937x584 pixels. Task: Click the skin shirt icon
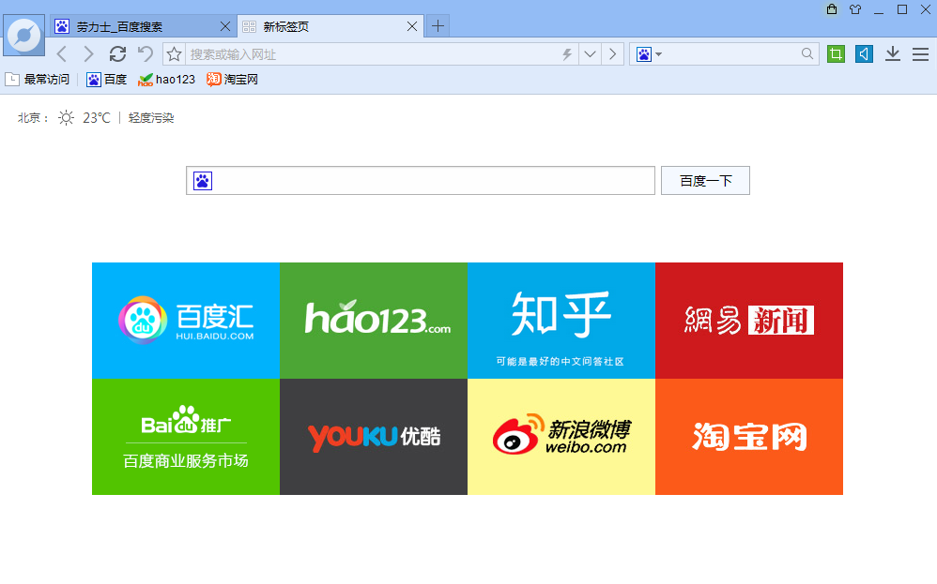854,9
